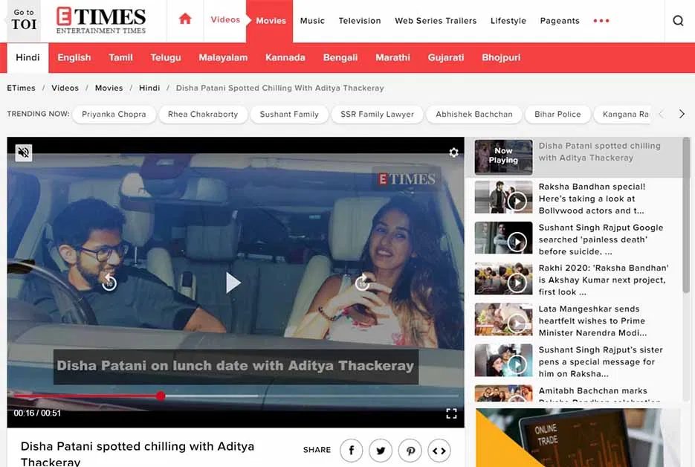
Task: Open the Pageants section
Action: [560, 20]
